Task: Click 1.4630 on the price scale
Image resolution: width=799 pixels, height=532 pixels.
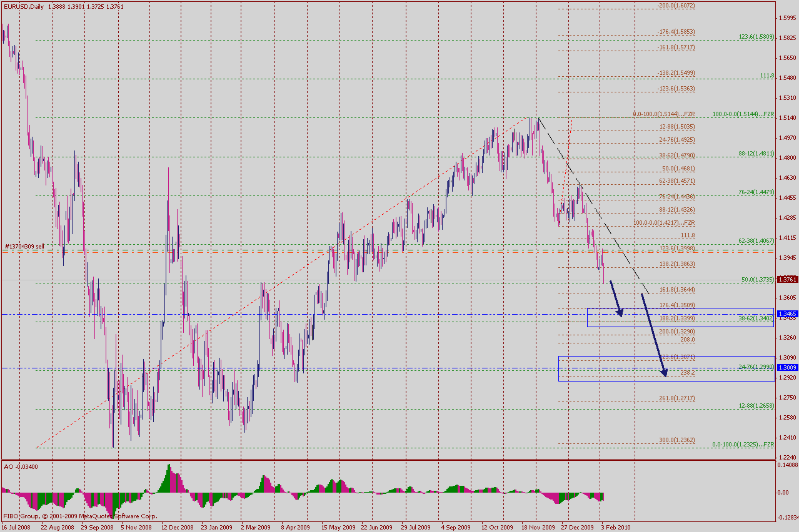Action: (786, 178)
